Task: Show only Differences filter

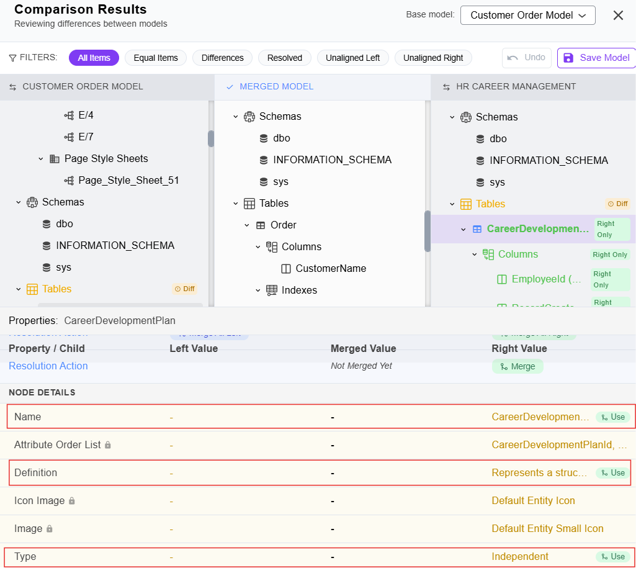Action: point(223,58)
